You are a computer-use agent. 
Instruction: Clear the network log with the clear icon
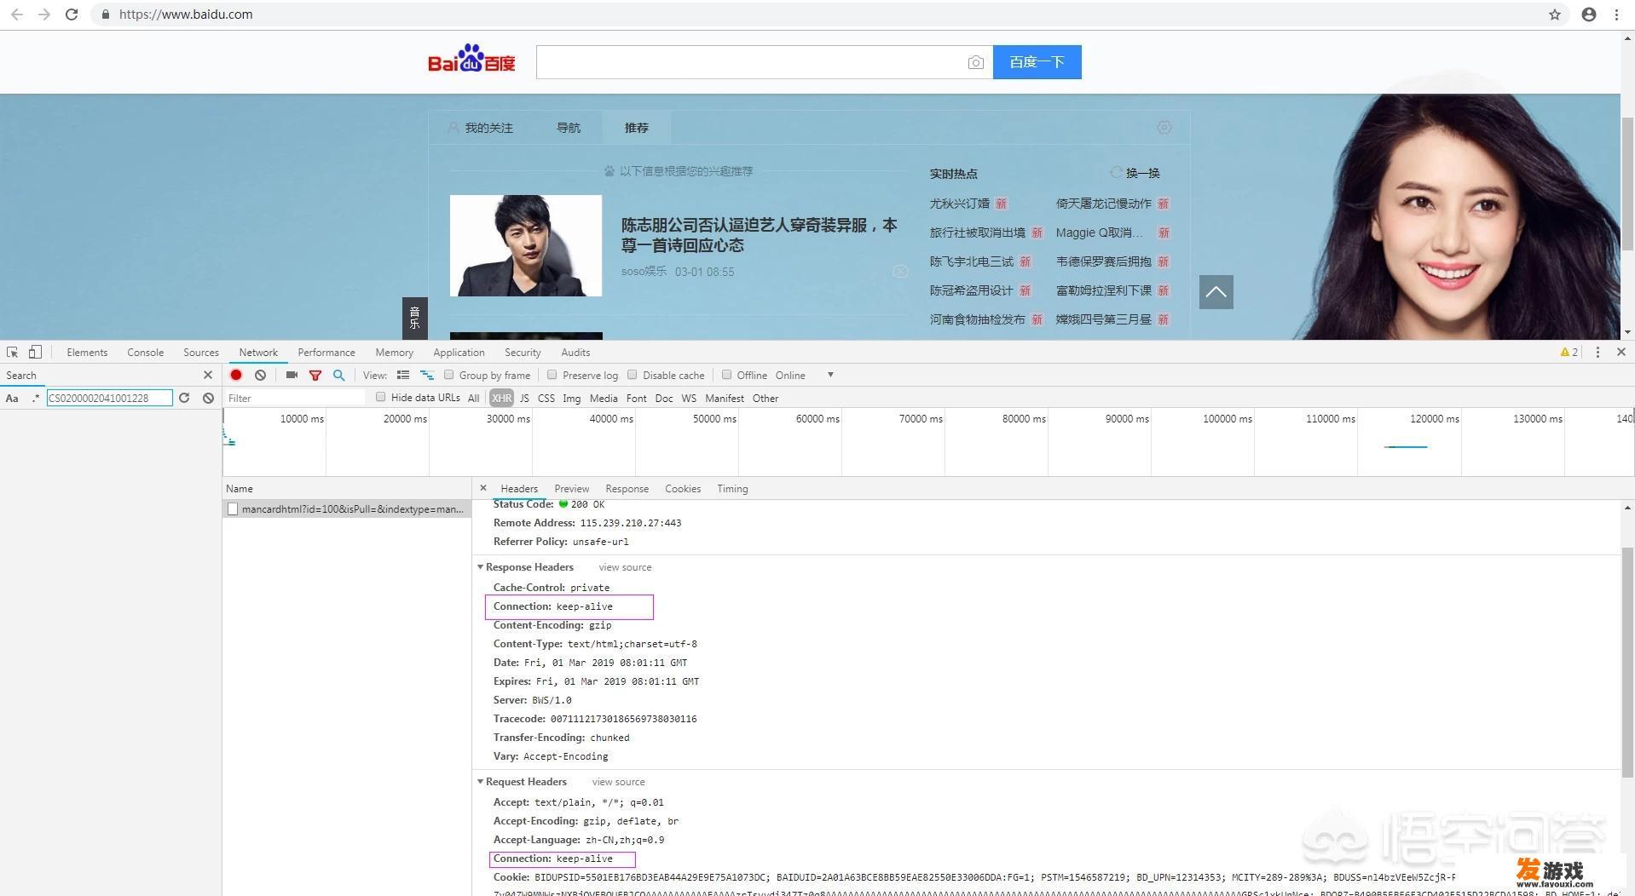(x=260, y=375)
